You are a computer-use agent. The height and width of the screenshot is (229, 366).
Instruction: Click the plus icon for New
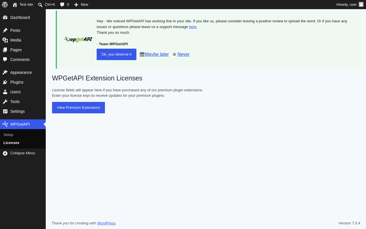76,5
